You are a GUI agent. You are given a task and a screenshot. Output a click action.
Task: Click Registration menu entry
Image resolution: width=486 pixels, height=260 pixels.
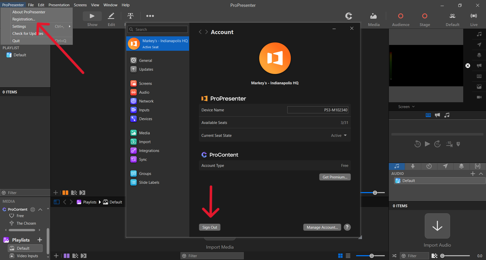point(24,19)
